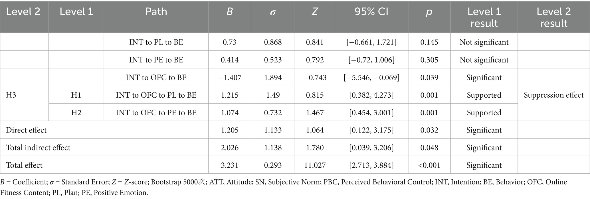Click the p-value cell showing <0.001

[429, 165]
